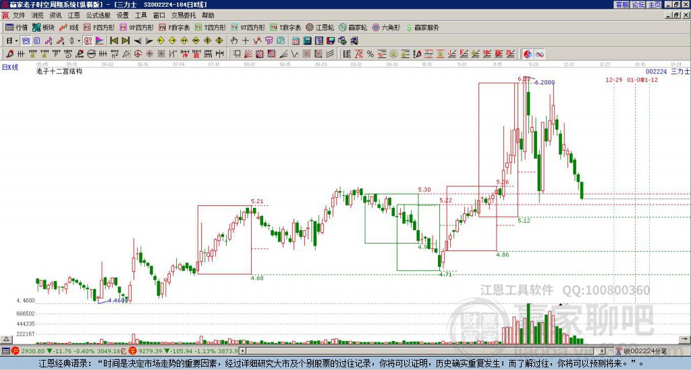Open 赢家服务 service
This screenshot has height=370, width=691.
[x=422, y=27]
